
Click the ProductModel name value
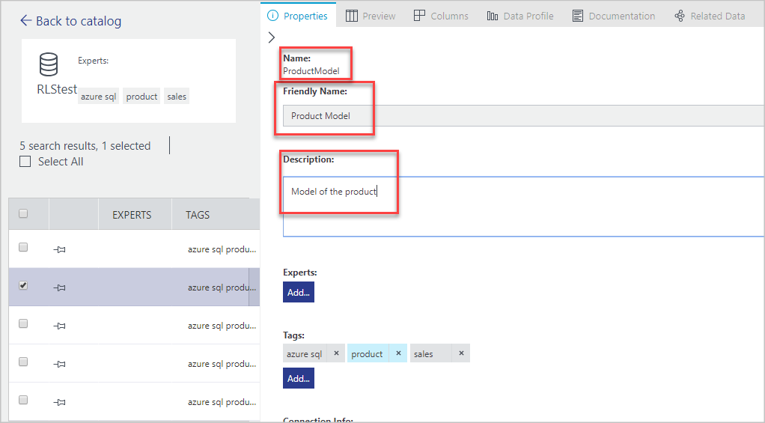click(311, 70)
